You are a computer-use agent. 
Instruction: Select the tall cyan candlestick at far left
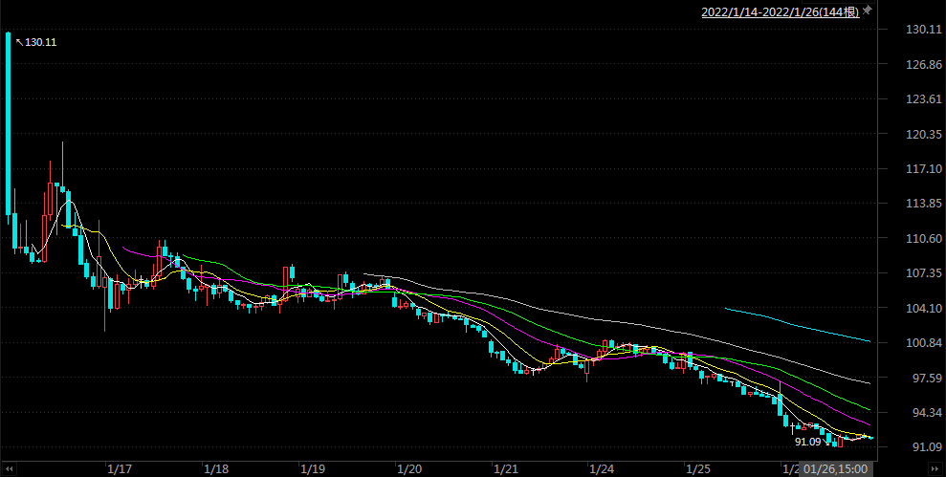click(x=8, y=124)
